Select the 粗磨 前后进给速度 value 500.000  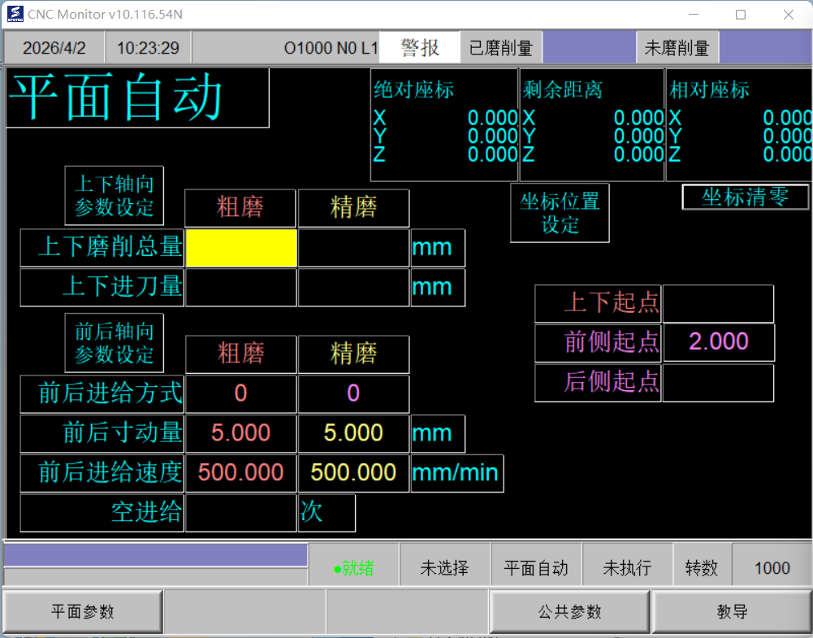click(241, 472)
